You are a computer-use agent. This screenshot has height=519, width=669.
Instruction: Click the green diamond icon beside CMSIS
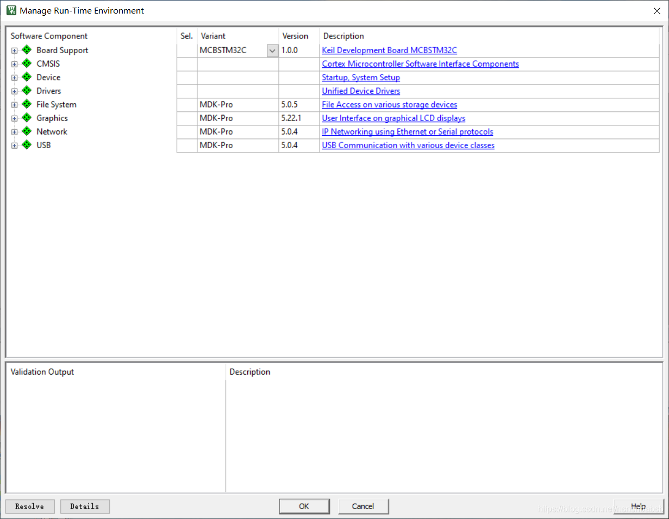[27, 64]
